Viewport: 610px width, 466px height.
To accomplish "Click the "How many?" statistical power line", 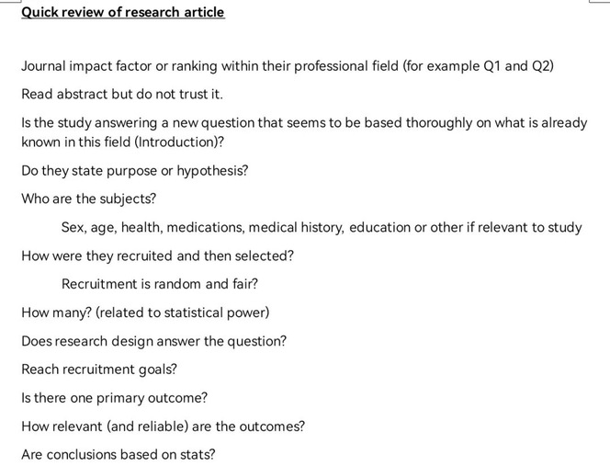I will 145,313.
